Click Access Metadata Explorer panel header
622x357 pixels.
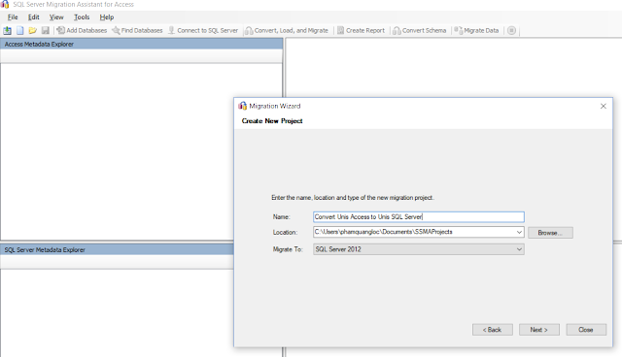point(142,44)
